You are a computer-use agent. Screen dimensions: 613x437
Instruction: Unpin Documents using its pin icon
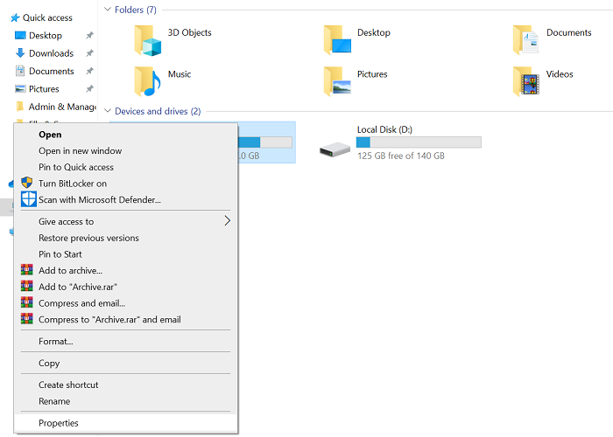pyautogui.click(x=89, y=71)
